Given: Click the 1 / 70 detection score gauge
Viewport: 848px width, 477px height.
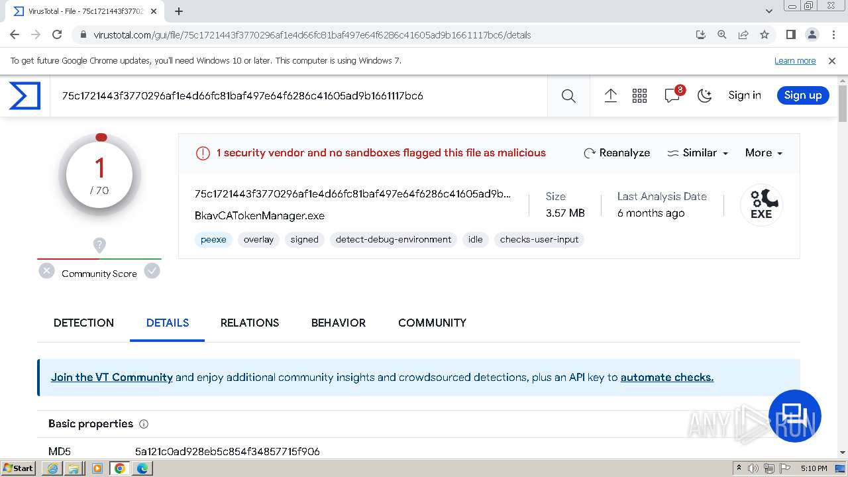Looking at the screenshot, I should pyautogui.click(x=100, y=176).
